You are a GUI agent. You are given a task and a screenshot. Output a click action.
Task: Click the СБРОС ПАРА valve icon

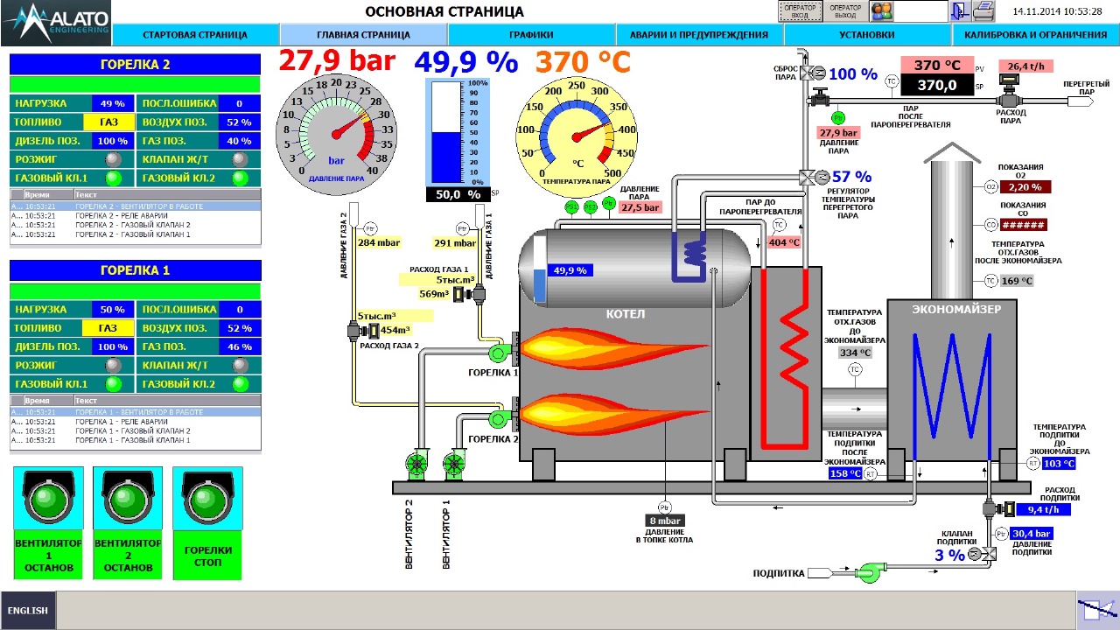(x=810, y=74)
